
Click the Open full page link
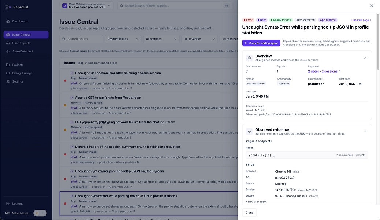(361, 20)
